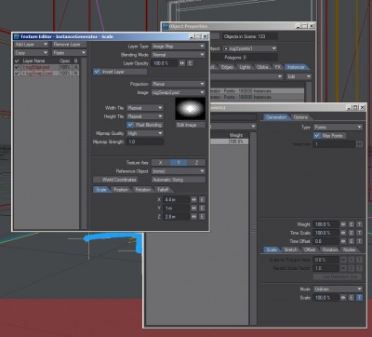Click the image preview thumbnail
Viewport: 372px width, 337px height.
pos(191,109)
